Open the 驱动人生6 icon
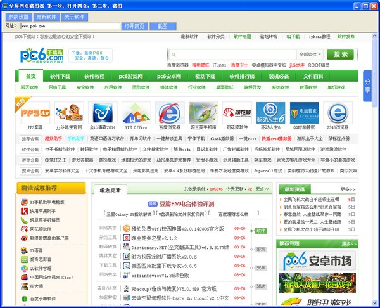This screenshot has height=308, width=380. (x=270, y=113)
